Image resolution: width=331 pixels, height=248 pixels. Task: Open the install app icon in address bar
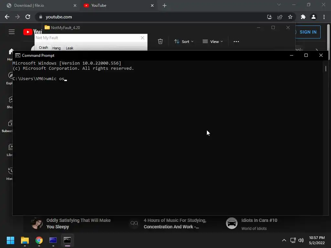coord(269,17)
